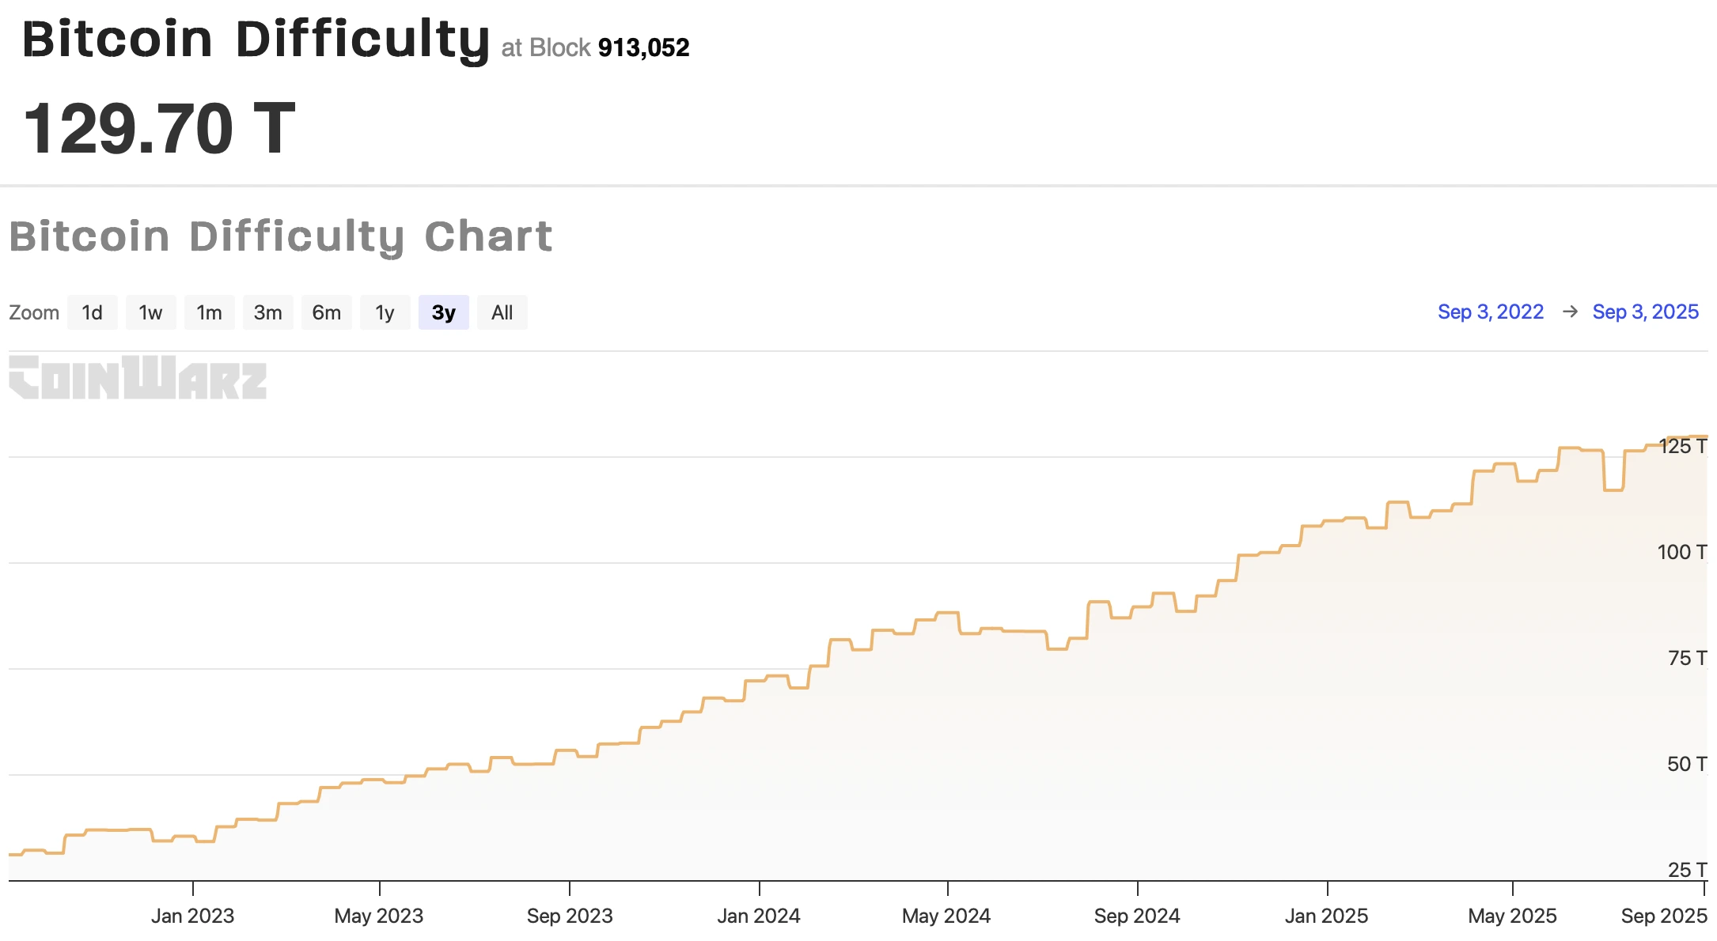This screenshot has height=941, width=1717.
Task: Click the Zoom label
Action: pos(34,312)
